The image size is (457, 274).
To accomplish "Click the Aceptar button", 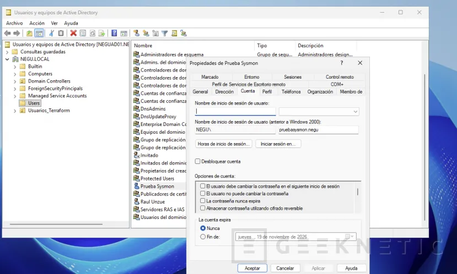I will click(x=252, y=268).
